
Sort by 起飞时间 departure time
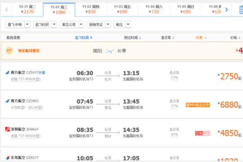coord(84,38)
